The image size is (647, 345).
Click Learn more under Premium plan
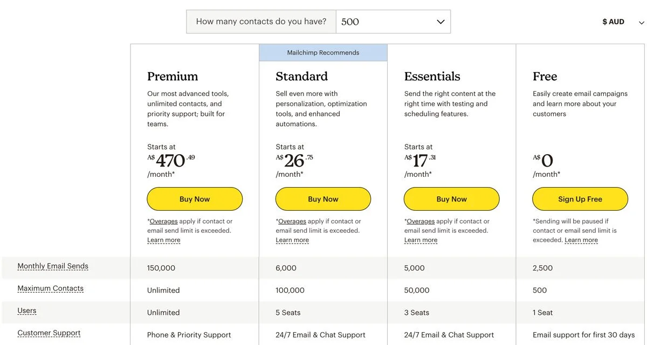point(164,240)
